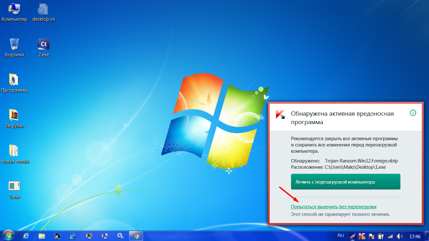Open the Компьютер desktop icon
Screen dimensions: 429x241
click(x=14, y=12)
